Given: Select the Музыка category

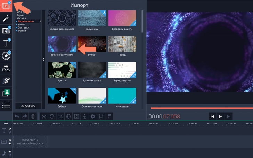Looking at the screenshot, I should click(21, 18).
